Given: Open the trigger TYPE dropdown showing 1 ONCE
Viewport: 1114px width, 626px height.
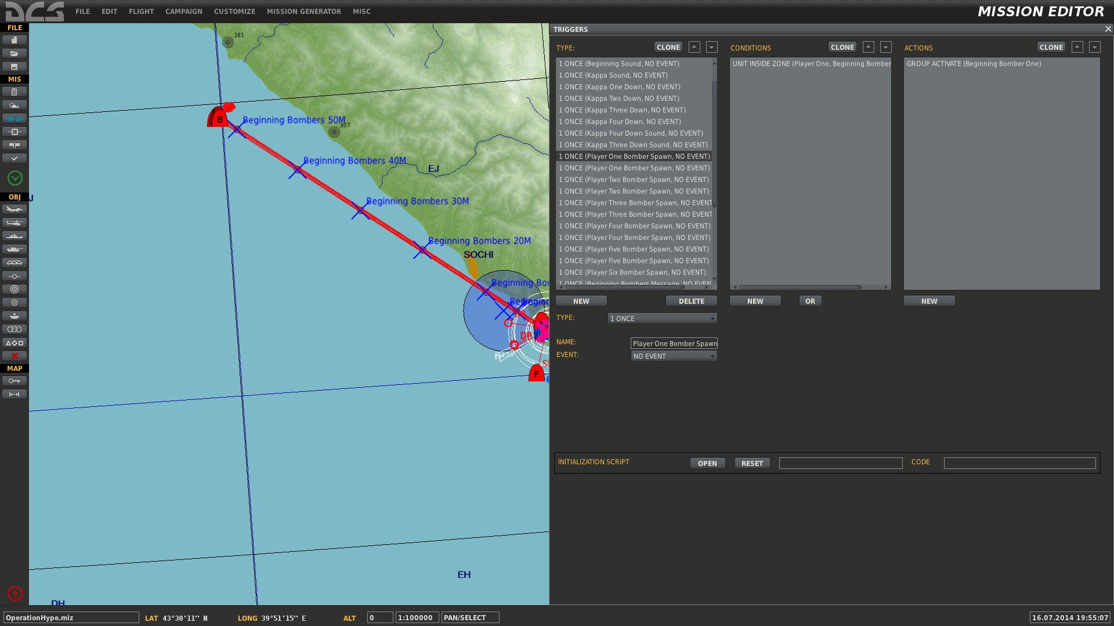Looking at the screenshot, I should pos(662,318).
